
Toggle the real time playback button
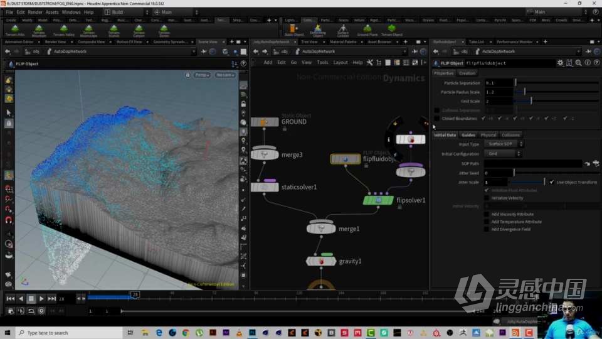pyautogui.click(x=41, y=311)
